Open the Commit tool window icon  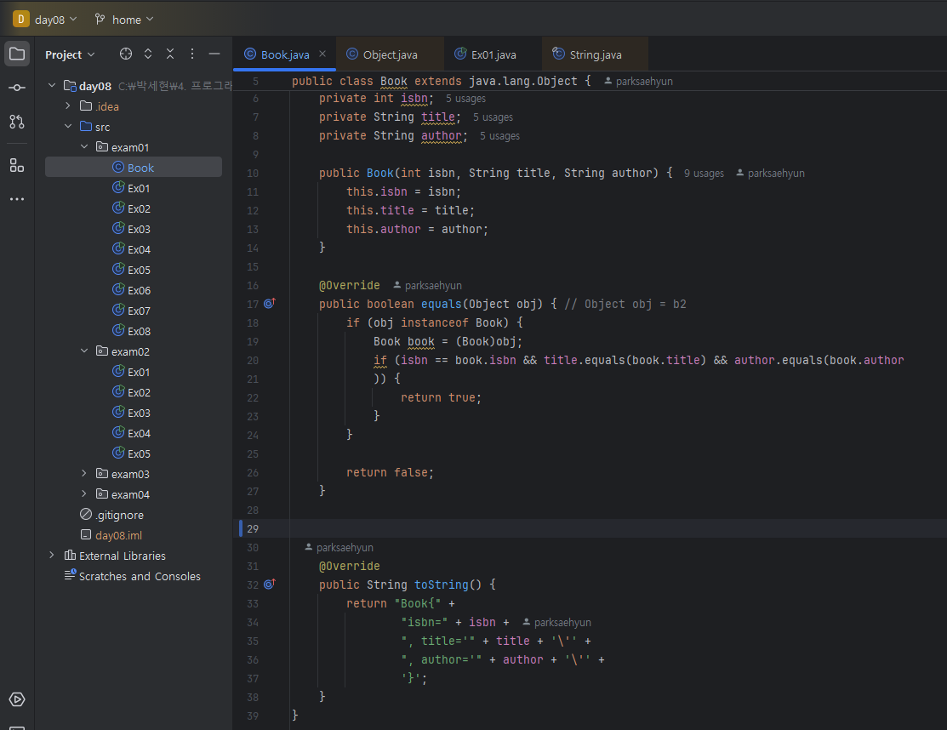click(17, 88)
